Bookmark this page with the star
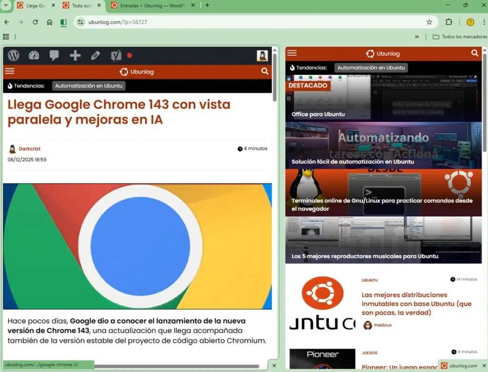 pos(429,22)
